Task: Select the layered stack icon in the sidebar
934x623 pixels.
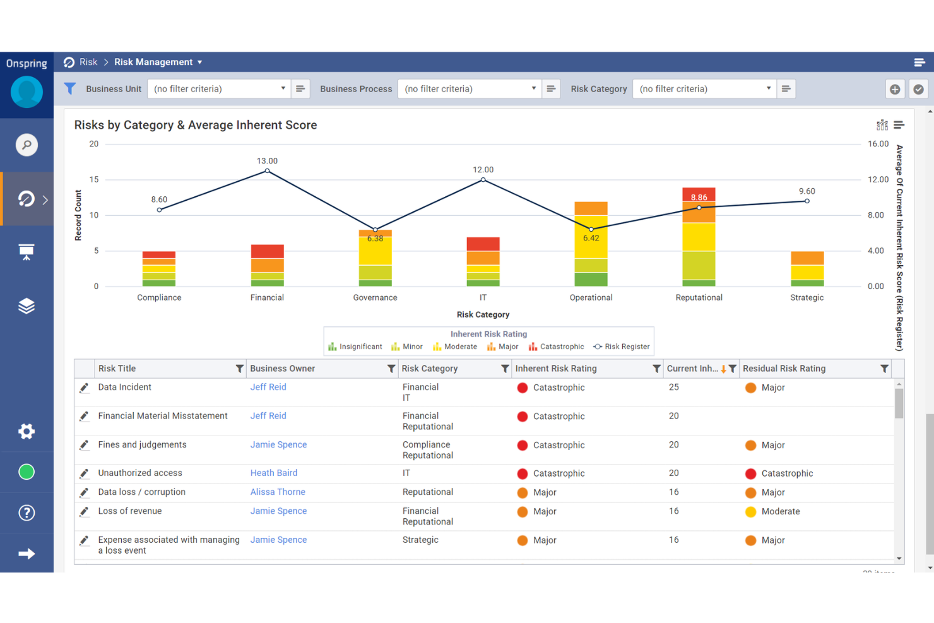Action: 27,306
